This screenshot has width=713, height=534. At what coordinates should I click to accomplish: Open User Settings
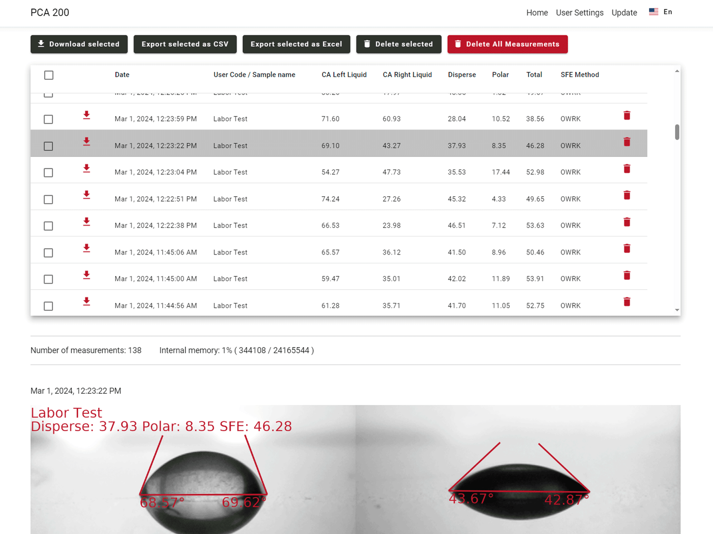click(x=579, y=13)
